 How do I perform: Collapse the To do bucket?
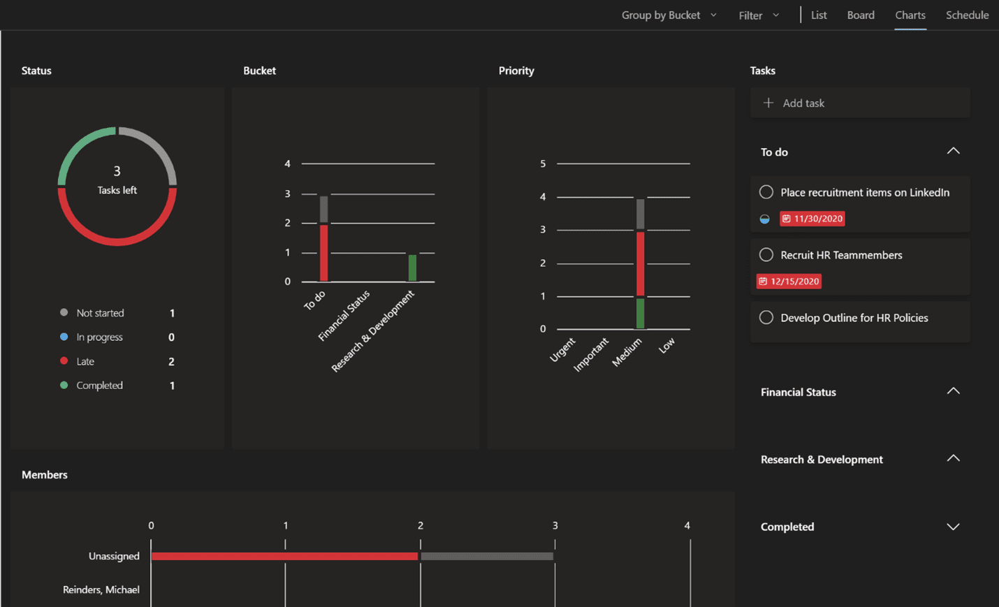coord(953,152)
